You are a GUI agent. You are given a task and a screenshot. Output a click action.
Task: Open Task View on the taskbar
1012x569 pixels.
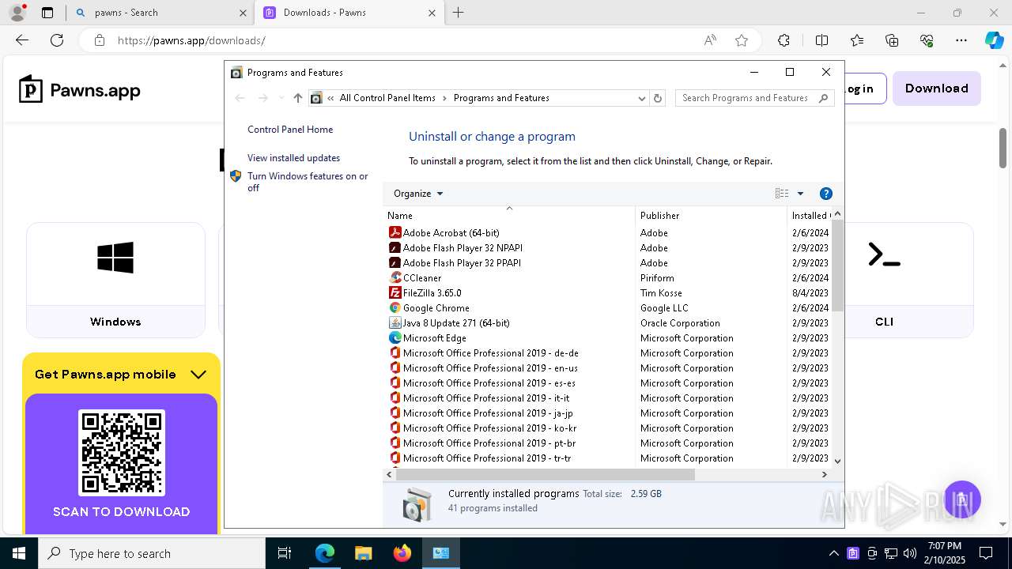point(285,553)
